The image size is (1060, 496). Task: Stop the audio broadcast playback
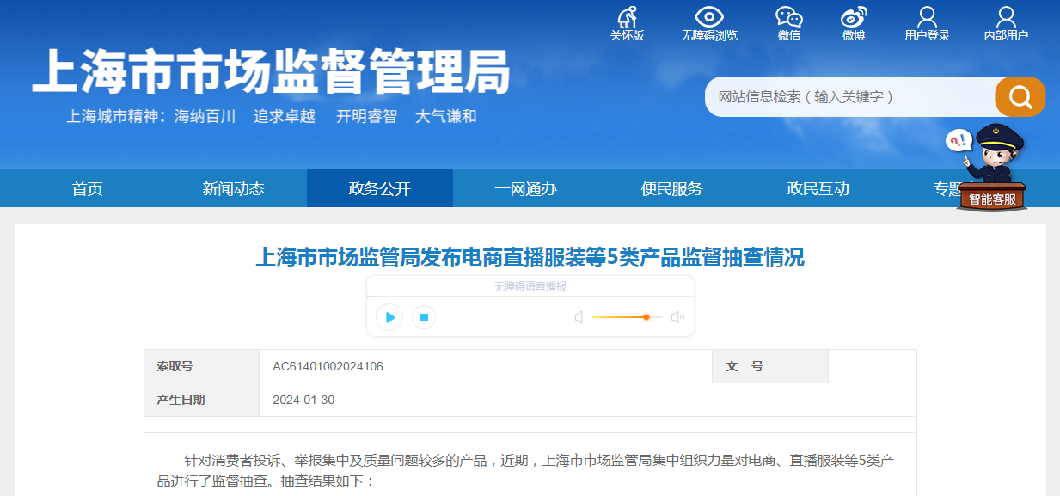tap(423, 317)
